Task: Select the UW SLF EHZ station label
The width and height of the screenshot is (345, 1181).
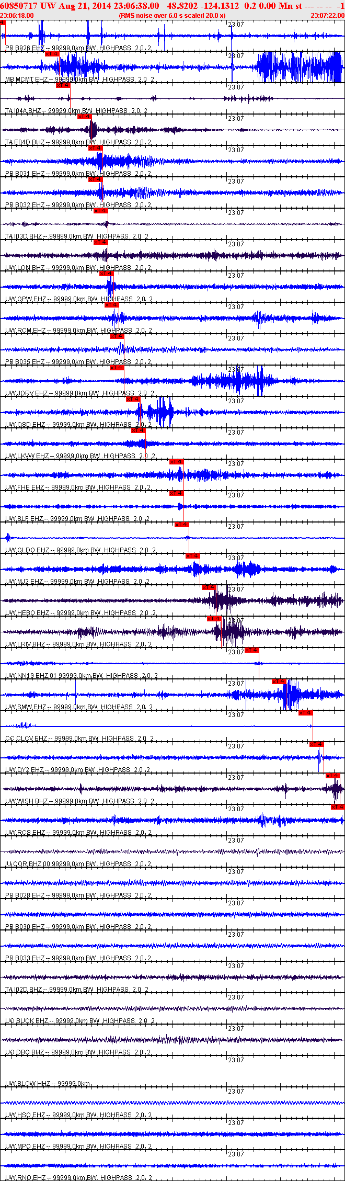Action: tap(77, 519)
